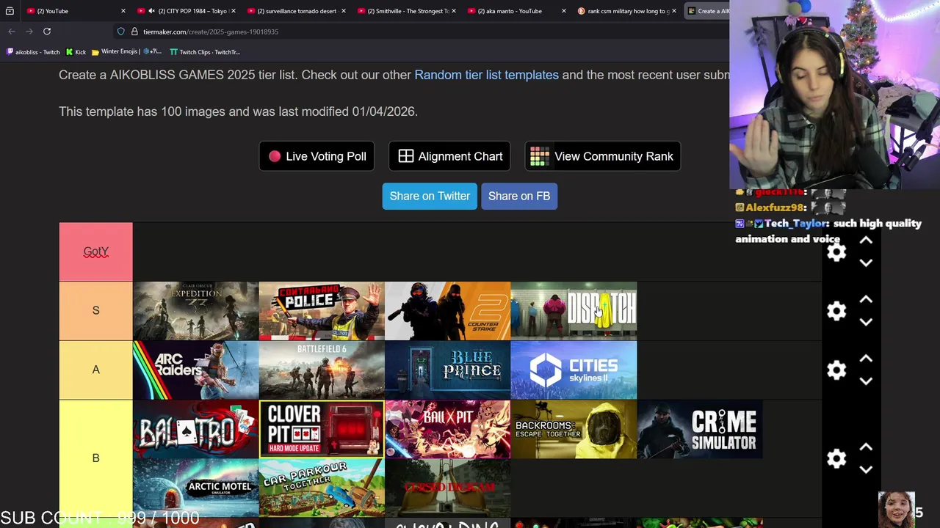Select Cursed Digicam thumbnail
Screen dimensions: 940x528
click(447, 488)
